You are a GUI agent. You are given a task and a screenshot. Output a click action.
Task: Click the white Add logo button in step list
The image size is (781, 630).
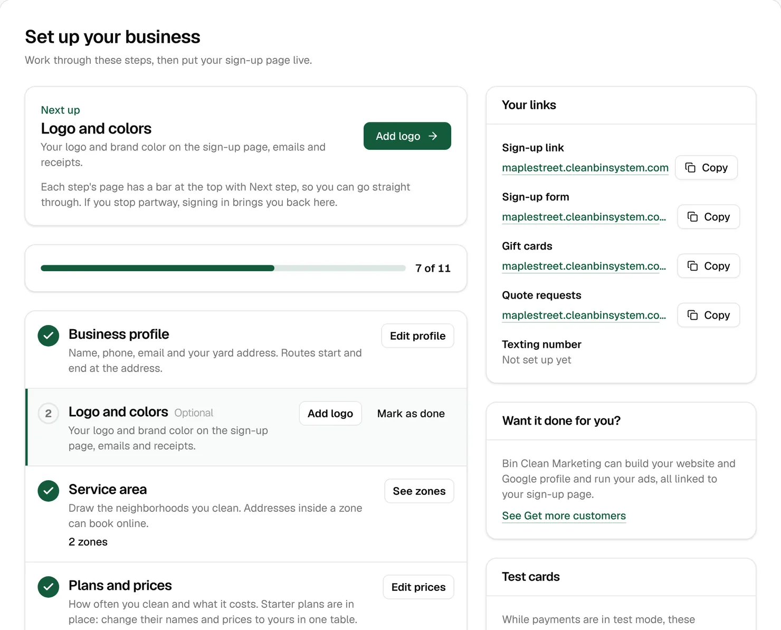click(x=330, y=414)
